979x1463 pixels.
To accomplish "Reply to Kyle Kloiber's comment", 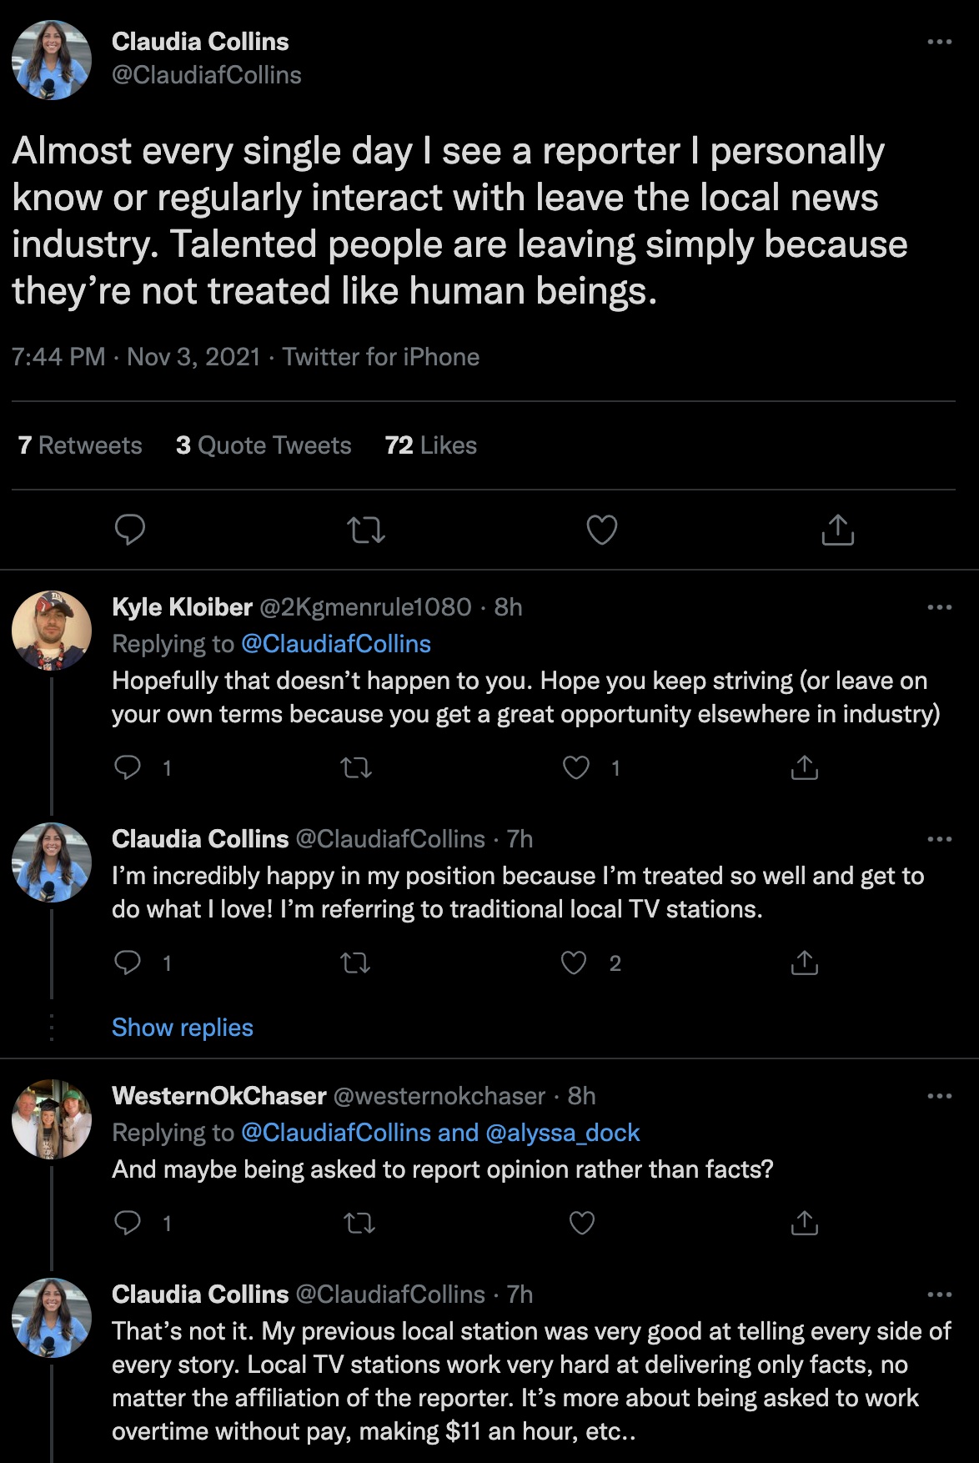I will click(x=128, y=767).
